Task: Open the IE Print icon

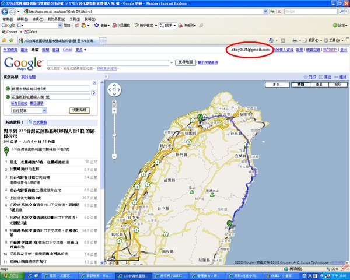Action: tap(295, 40)
